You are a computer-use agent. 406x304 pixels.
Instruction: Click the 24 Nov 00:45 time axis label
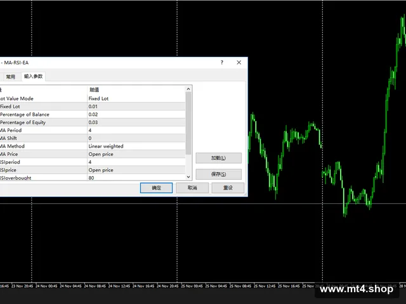coord(46,286)
